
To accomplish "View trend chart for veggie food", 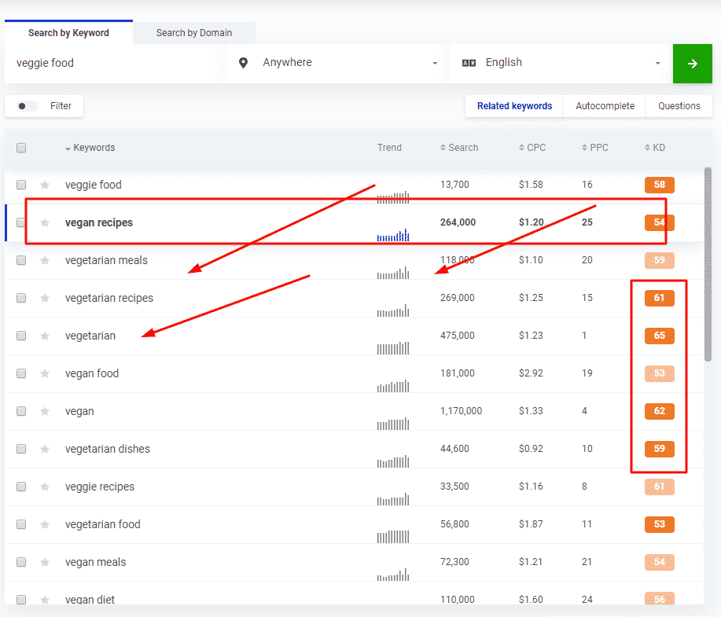I will coord(393,197).
